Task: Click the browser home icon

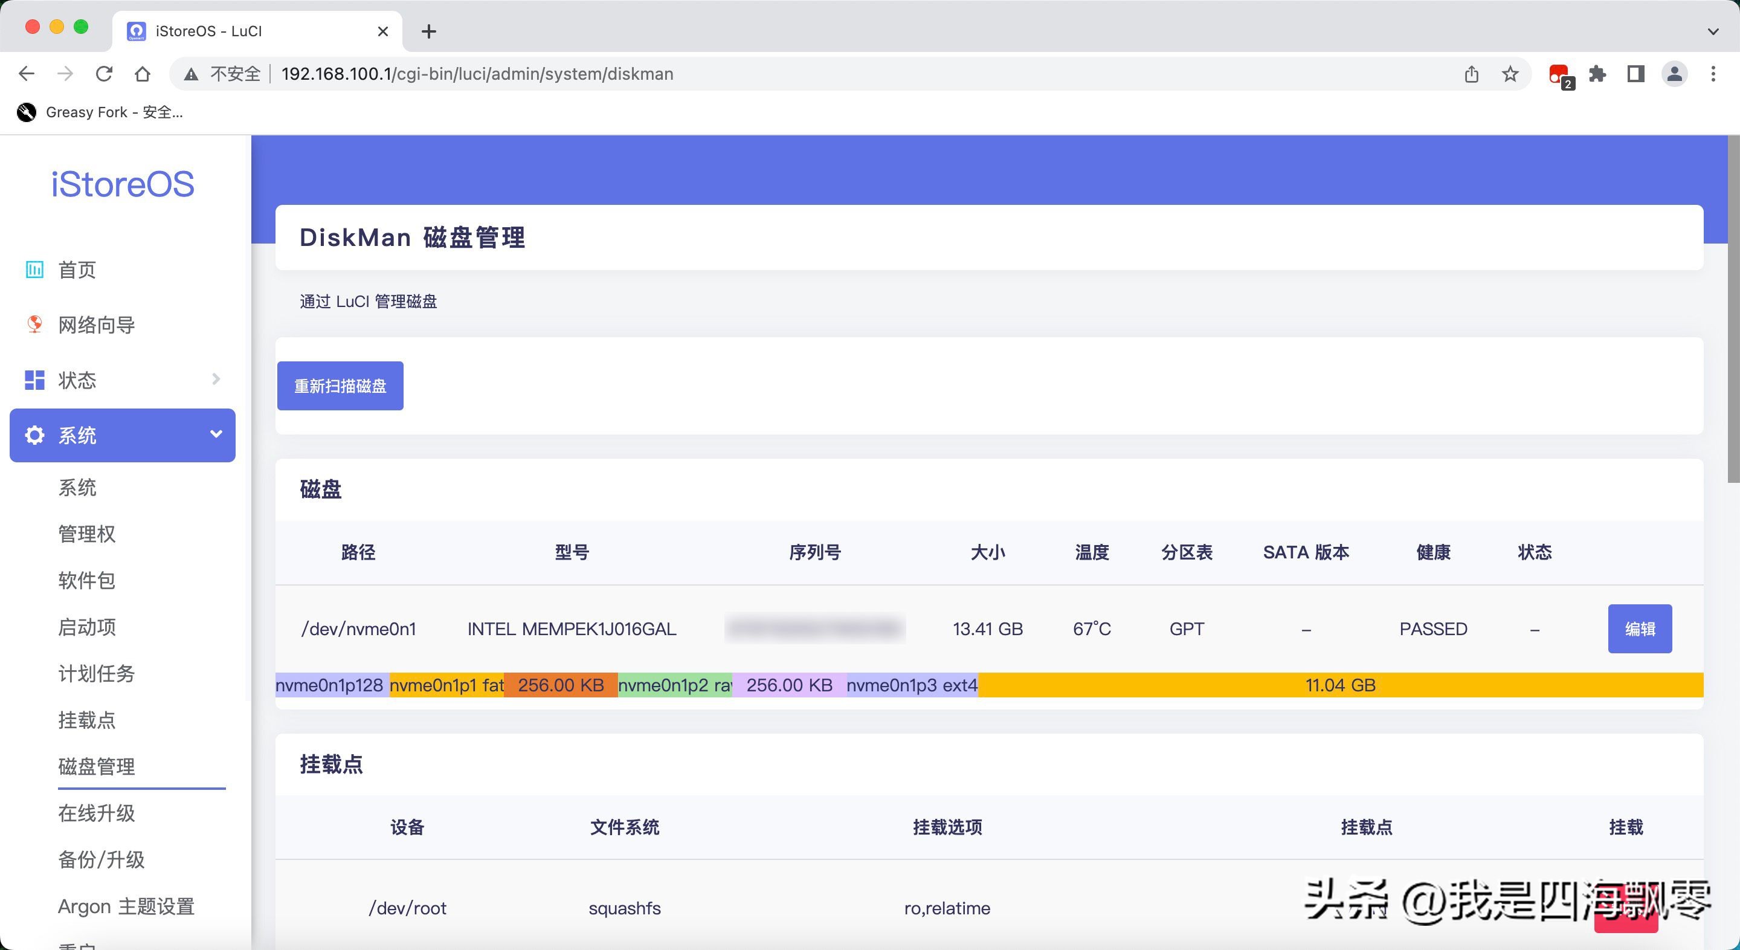Action: 143,74
